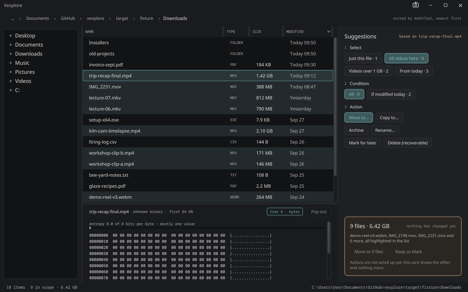Select 'If modified today · 2' condition
This screenshot has width=468, height=292.
point(391,94)
